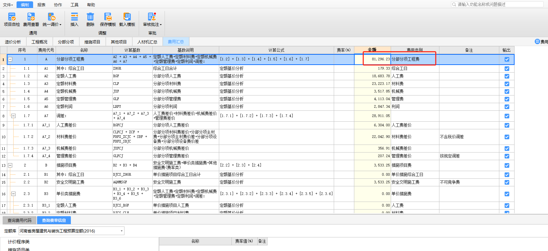Image resolution: width=548 pixels, height=251 pixels.
Task: Uncheck output box for row 分部分项工程费
Action: [x=507, y=59]
